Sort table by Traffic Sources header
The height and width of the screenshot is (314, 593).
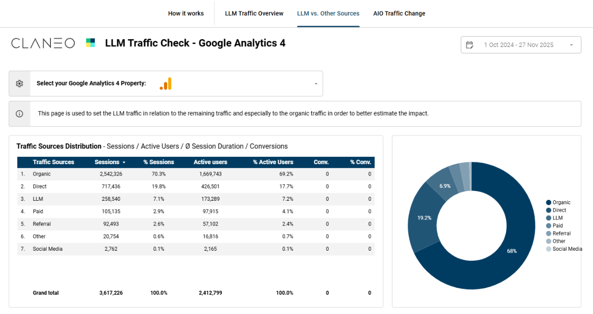click(53, 162)
